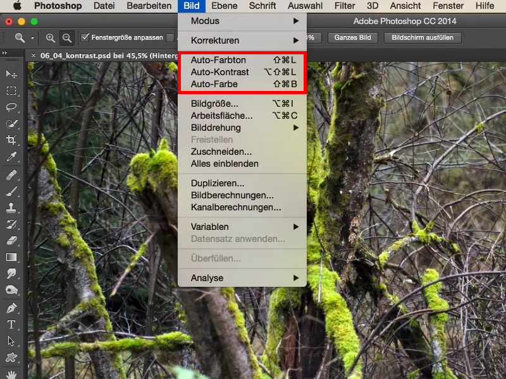Select the Eyedropper tool
The height and width of the screenshot is (379, 506).
click(11, 157)
